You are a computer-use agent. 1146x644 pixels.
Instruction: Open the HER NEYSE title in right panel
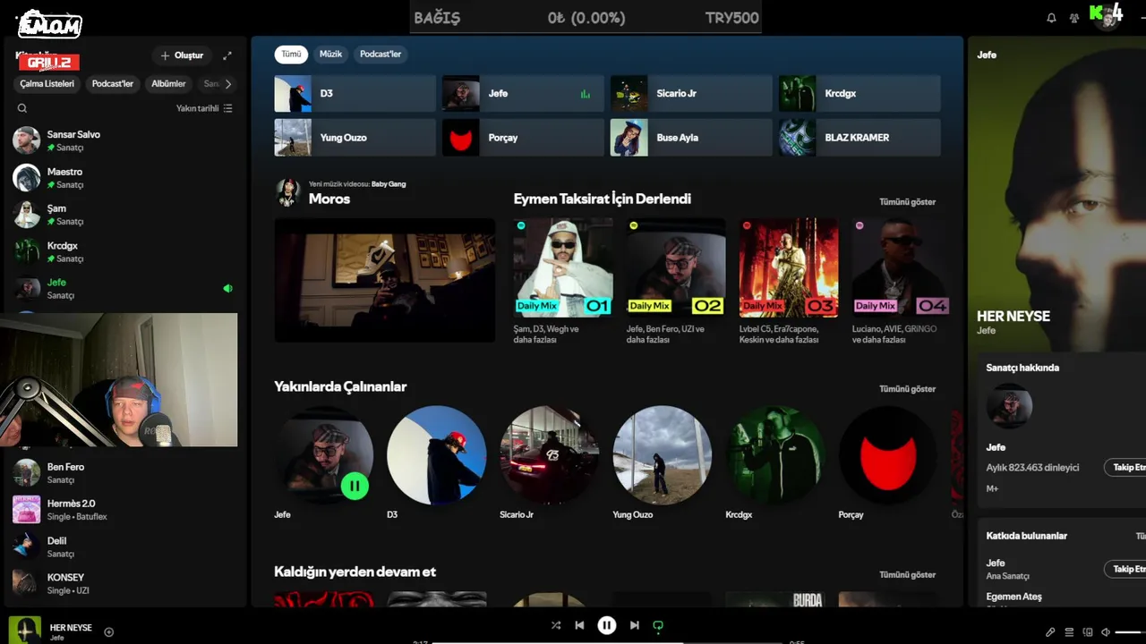1013,316
